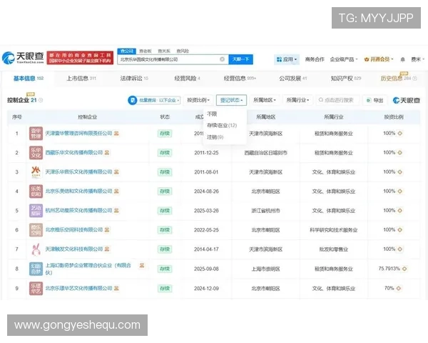Click the batch query document icon
Viewport: 428px width, 343px height.
tap(133, 100)
